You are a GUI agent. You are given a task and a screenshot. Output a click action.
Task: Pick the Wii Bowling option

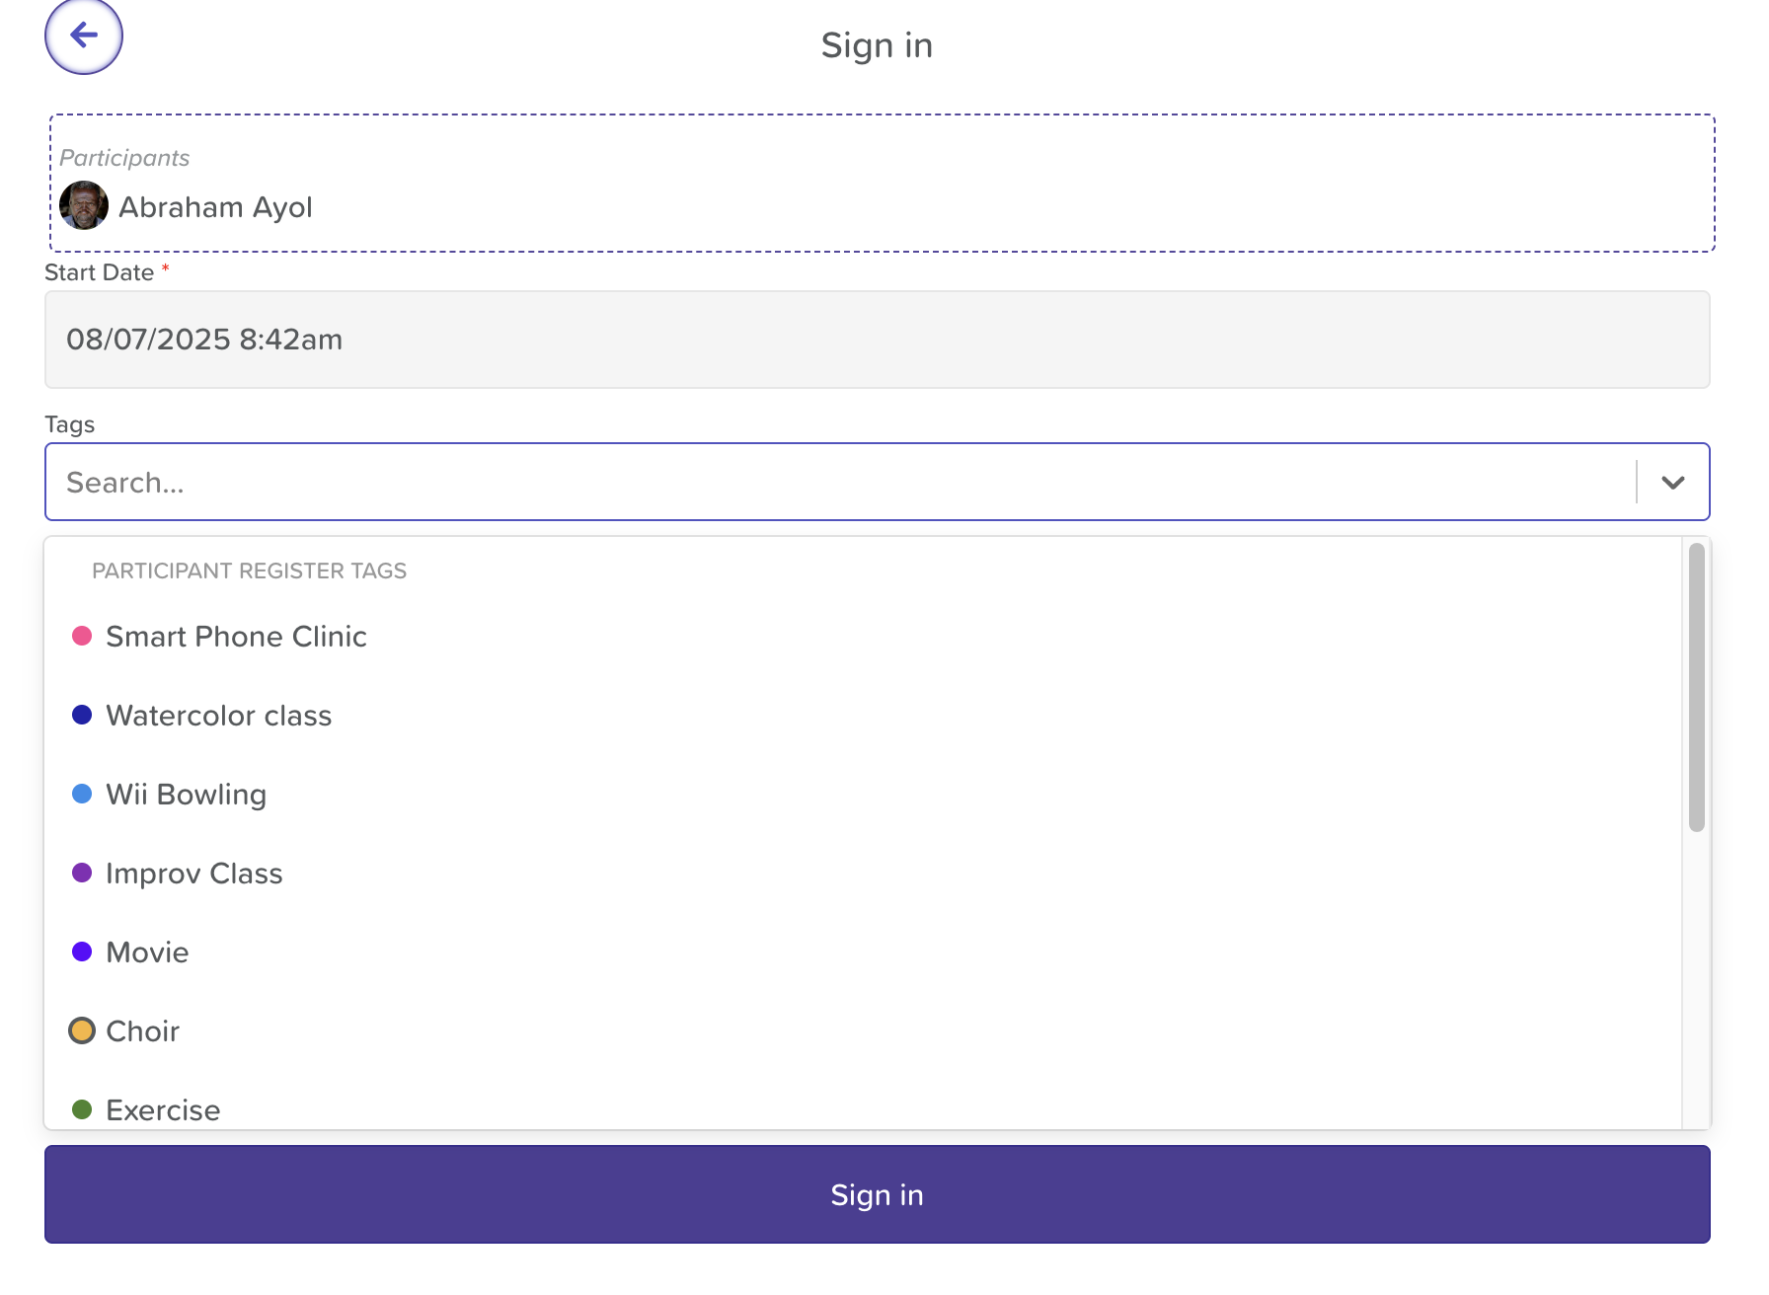click(x=863, y=795)
